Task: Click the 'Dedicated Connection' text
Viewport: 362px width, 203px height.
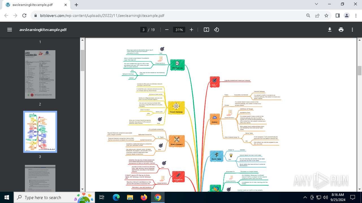Action: [x=145, y=135]
